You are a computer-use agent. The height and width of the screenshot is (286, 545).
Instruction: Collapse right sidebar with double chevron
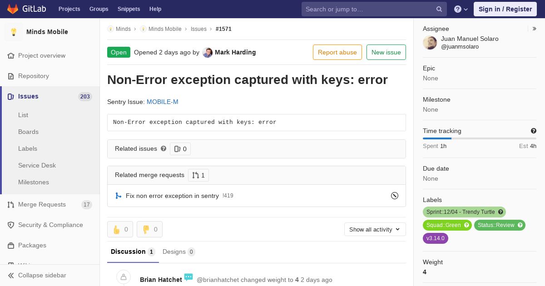point(535,29)
